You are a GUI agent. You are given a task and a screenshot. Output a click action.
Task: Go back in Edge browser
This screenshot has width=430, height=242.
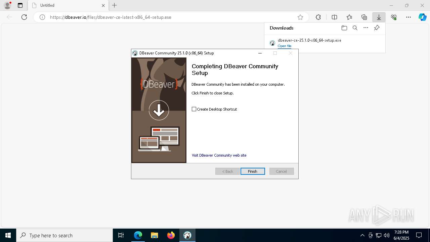(x=9, y=17)
